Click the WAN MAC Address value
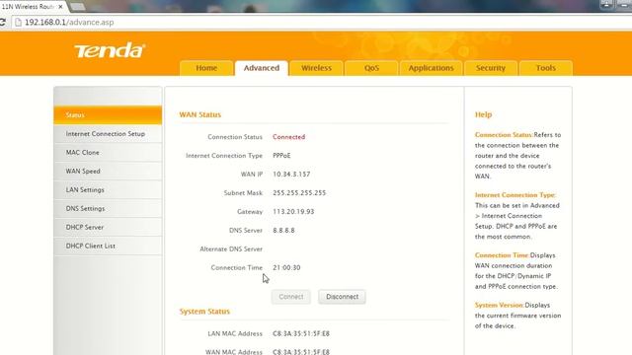 (x=301, y=352)
